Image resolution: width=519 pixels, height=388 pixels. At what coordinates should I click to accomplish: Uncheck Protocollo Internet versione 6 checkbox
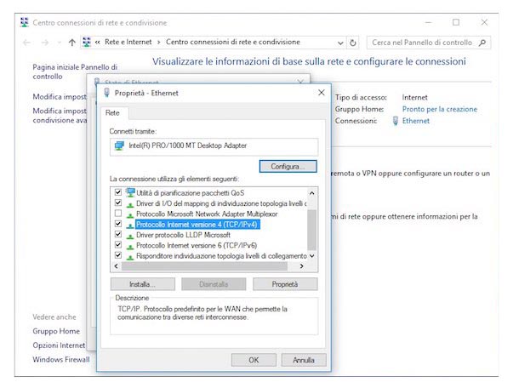coord(117,245)
